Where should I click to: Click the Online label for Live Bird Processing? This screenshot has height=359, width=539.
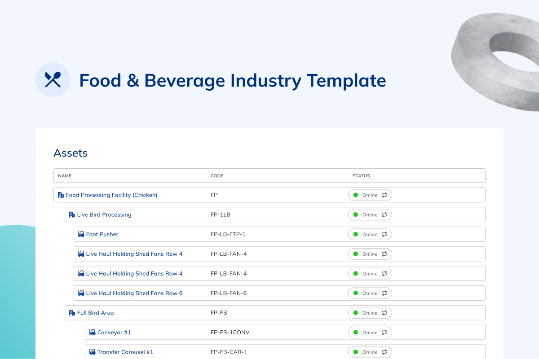[x=370, y=215]
